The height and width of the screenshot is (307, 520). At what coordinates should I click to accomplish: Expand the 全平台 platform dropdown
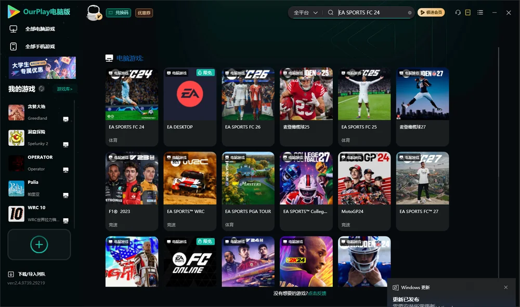click(305, 12)
